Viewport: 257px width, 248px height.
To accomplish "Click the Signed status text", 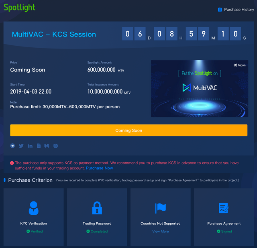I will point(226,231).
